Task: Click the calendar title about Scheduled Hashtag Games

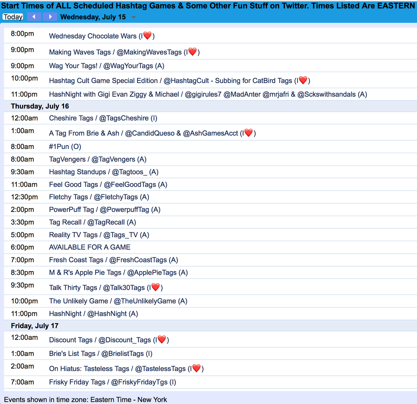Action: tap(208, 6)
